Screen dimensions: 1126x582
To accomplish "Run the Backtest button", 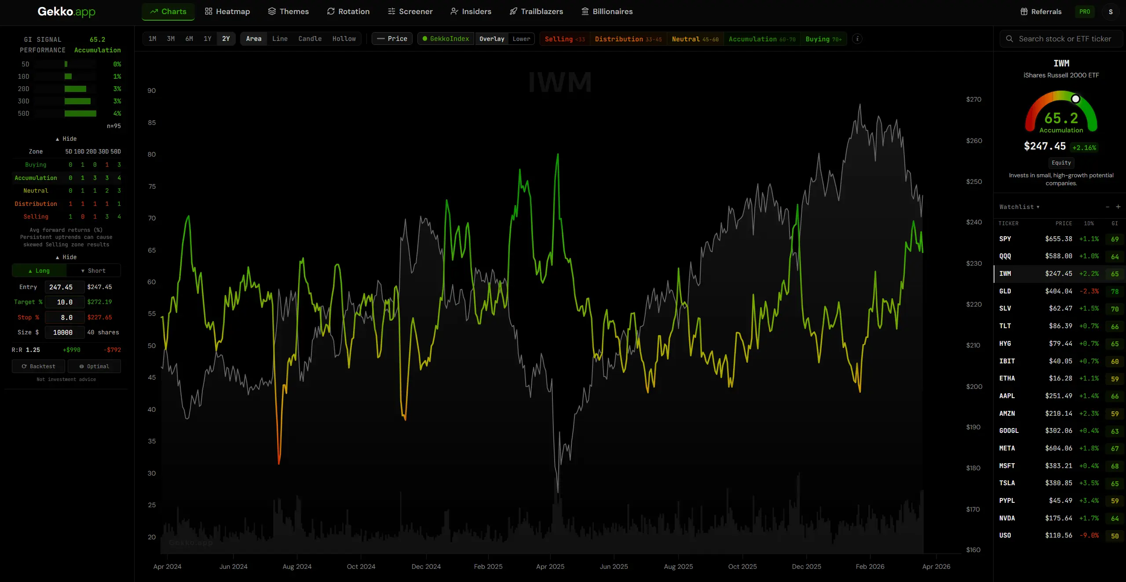I will click(38, 366).
